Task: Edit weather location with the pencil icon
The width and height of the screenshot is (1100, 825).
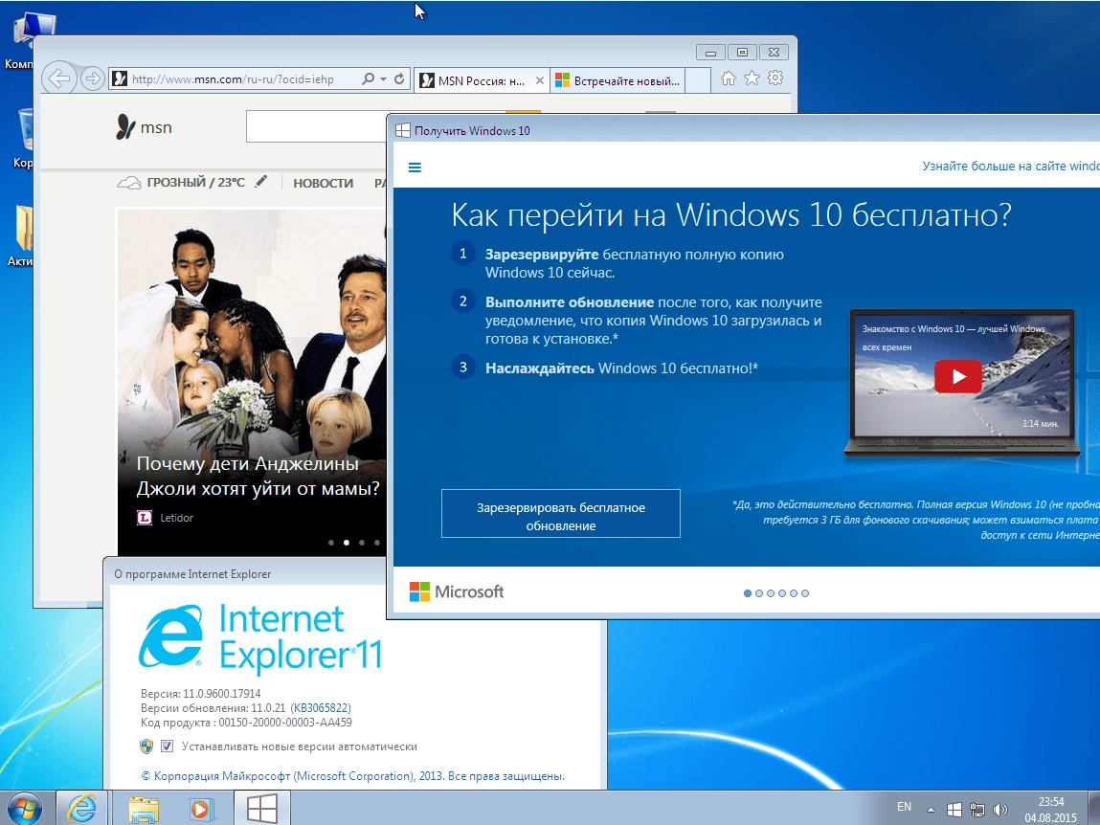Action: coord(261,182)
